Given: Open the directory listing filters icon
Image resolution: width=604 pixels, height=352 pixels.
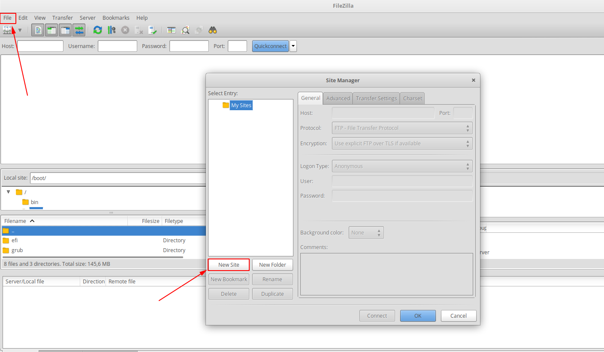Looking at the screenshot, I should coord(172,30).
